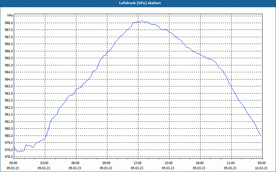Click the 986,5 axis value

click(9, 44)
